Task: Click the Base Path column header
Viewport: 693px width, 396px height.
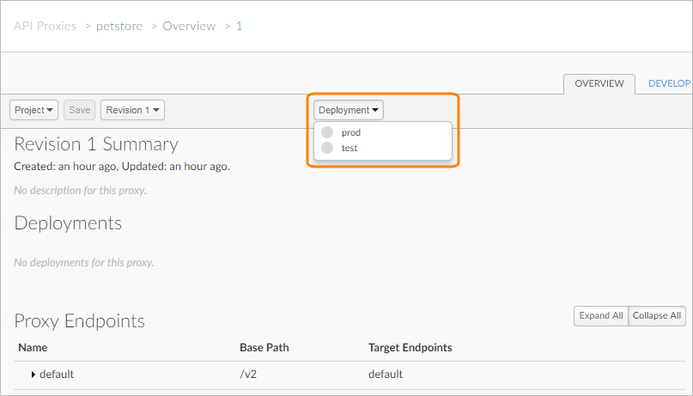Action: pos(264,348)
